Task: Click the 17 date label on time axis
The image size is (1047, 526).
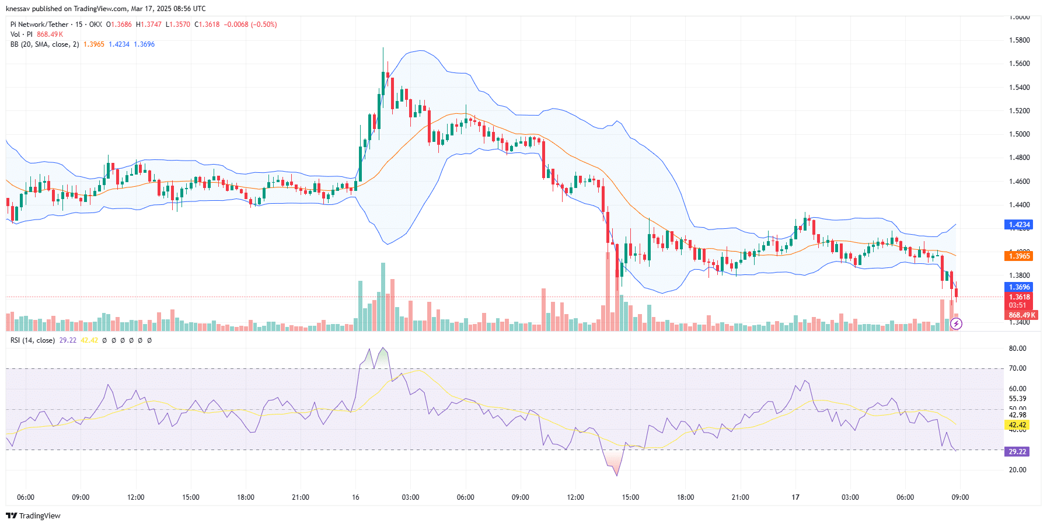Action: coord(795,497)
